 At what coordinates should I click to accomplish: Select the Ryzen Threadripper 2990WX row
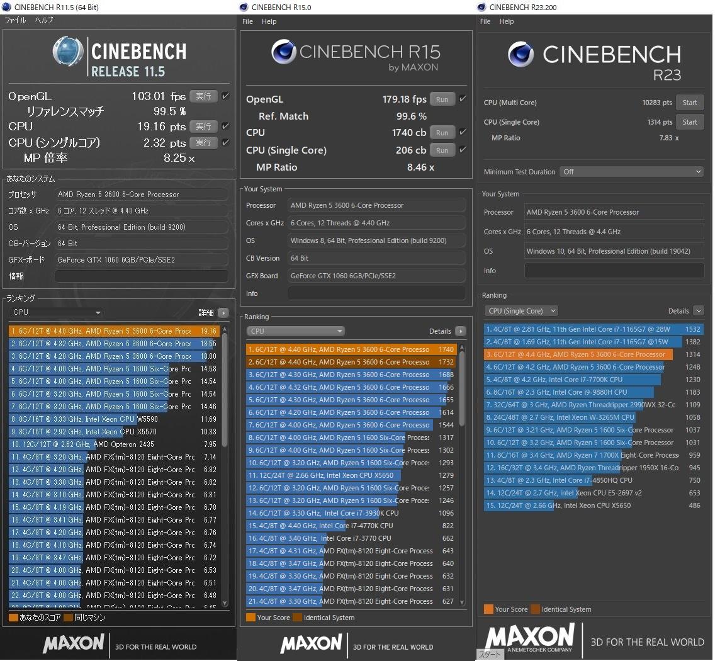click(593, 405)
